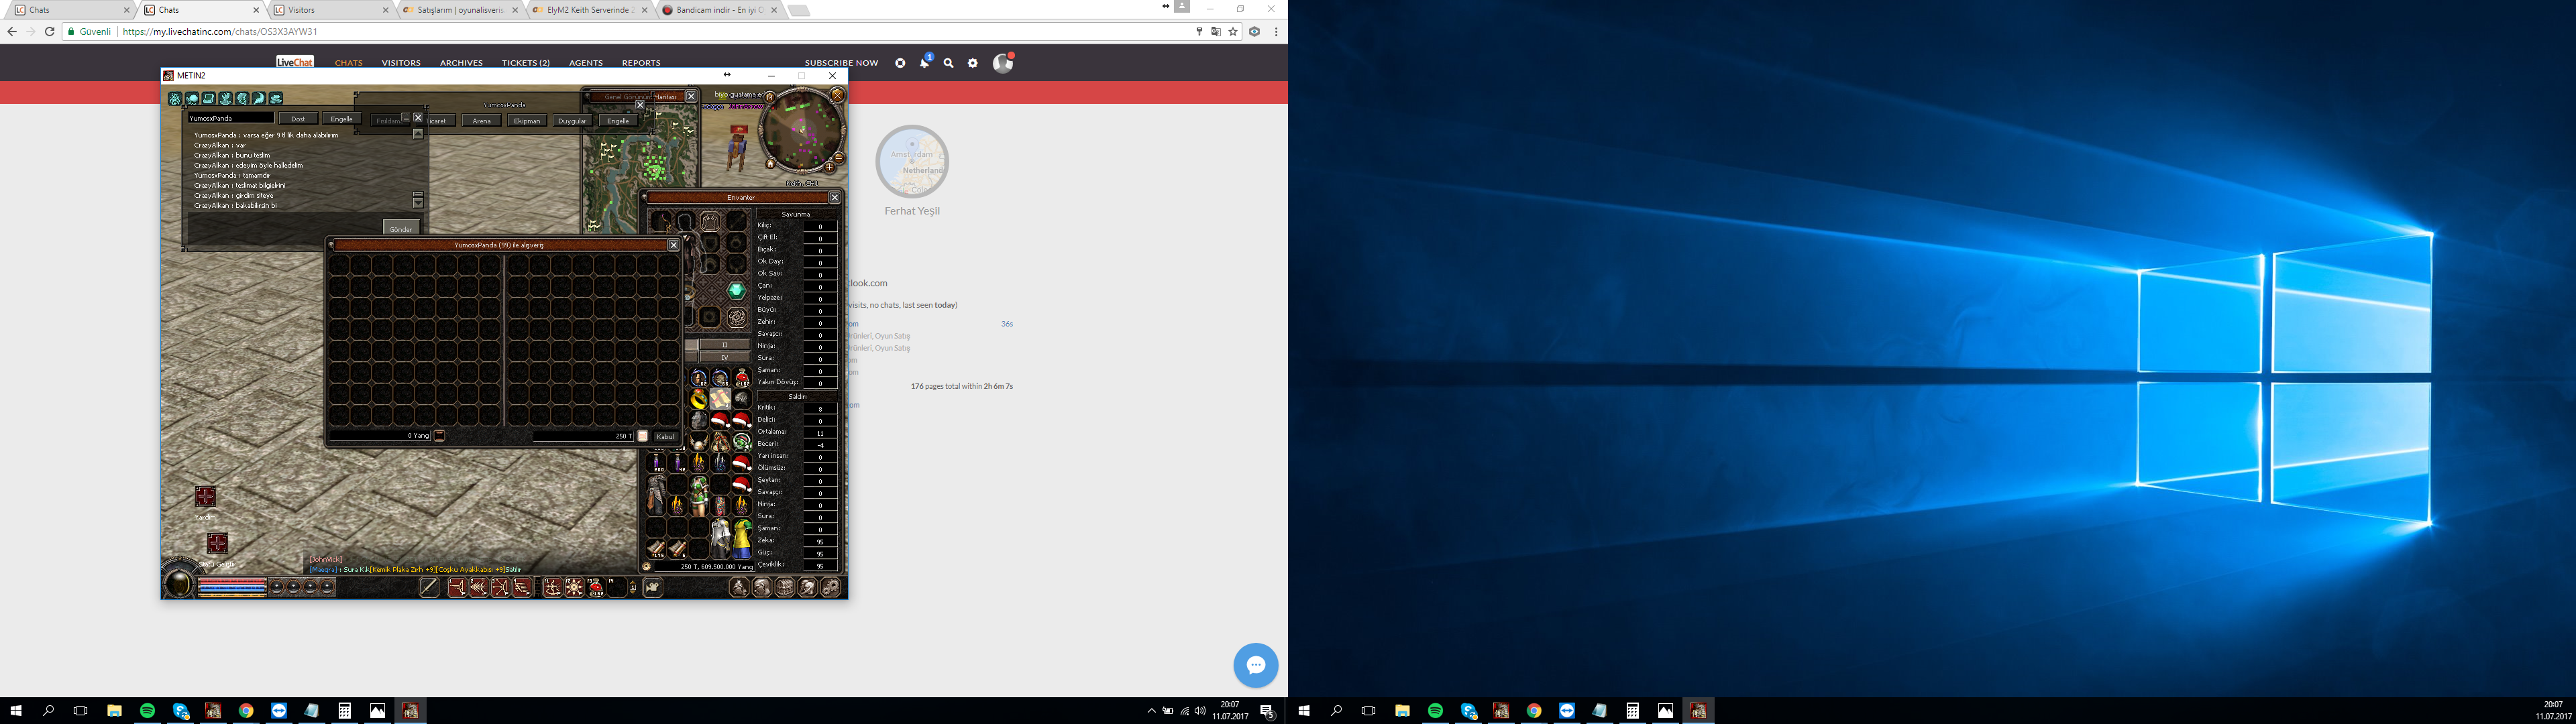Open Spotify from Windows taskbar
This screenshot has width=2576, height=724.
(147, 711)
